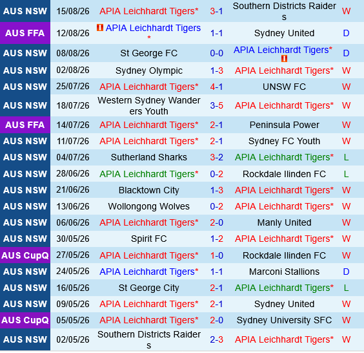
Task: Click the 1-0 score on 27/05/26
Action: [x=216, y=255]
